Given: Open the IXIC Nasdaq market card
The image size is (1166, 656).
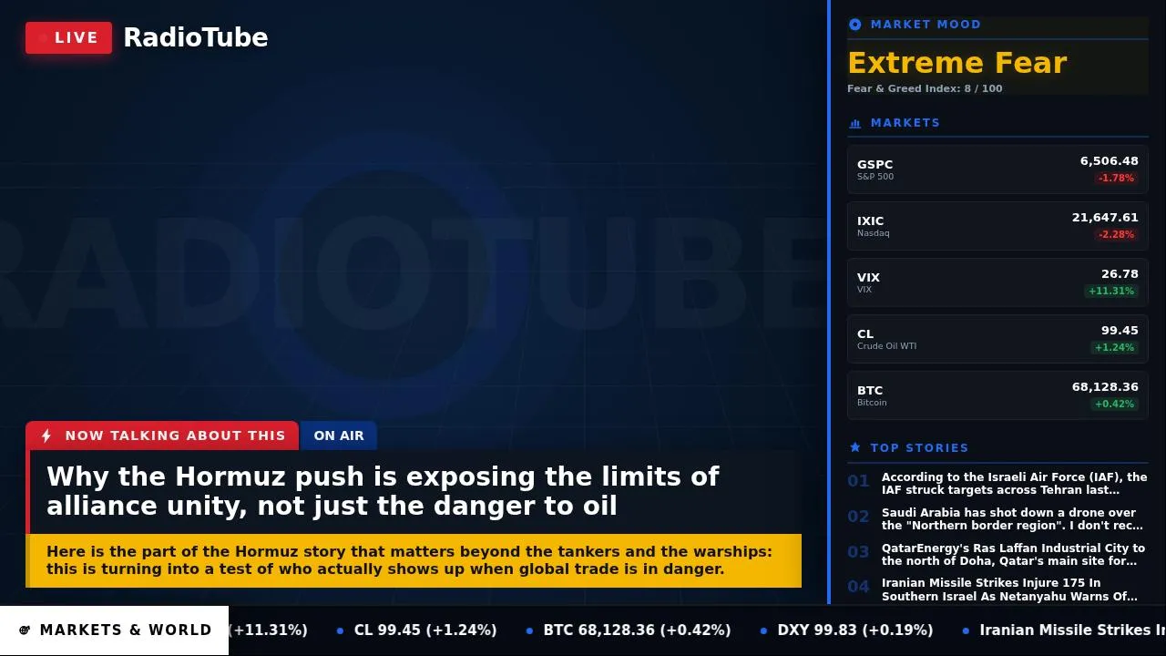Looking at the screenshot, I should point(997,226).
